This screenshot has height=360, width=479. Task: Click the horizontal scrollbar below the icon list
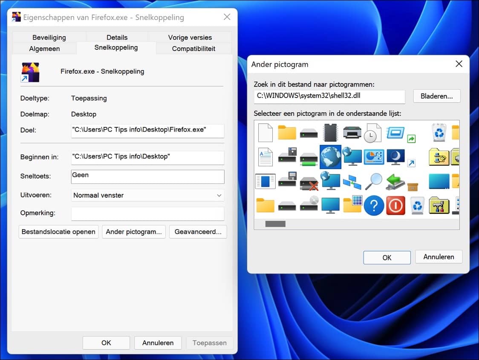pyautogui.click(x=275, y=223)
